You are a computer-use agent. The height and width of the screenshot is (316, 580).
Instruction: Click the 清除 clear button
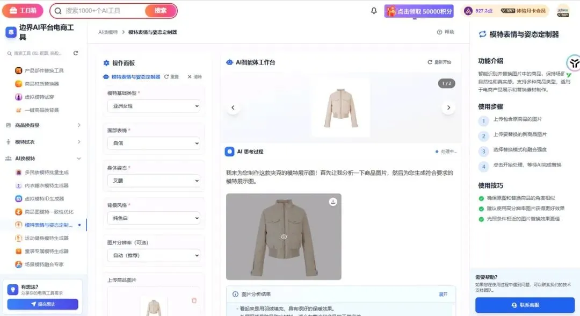click(x=194, y=77)
